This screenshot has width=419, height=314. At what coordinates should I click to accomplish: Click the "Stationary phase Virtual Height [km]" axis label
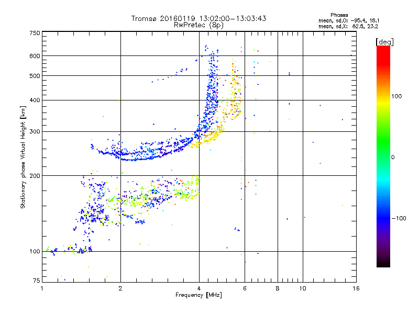click(x=23, y=157)
